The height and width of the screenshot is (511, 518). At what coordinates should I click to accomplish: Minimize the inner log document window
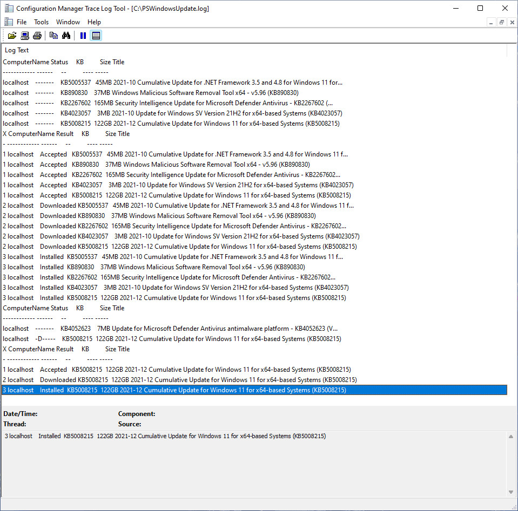point(491,23)
